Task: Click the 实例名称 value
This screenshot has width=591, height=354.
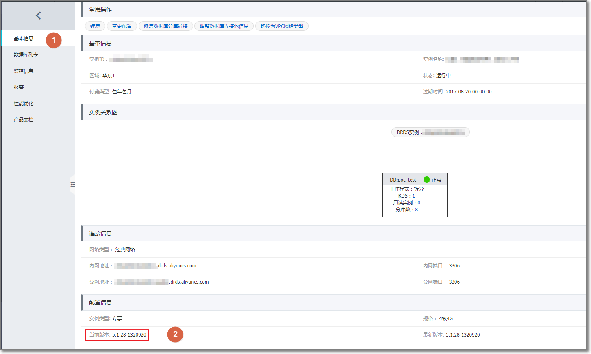Action: 482,59
